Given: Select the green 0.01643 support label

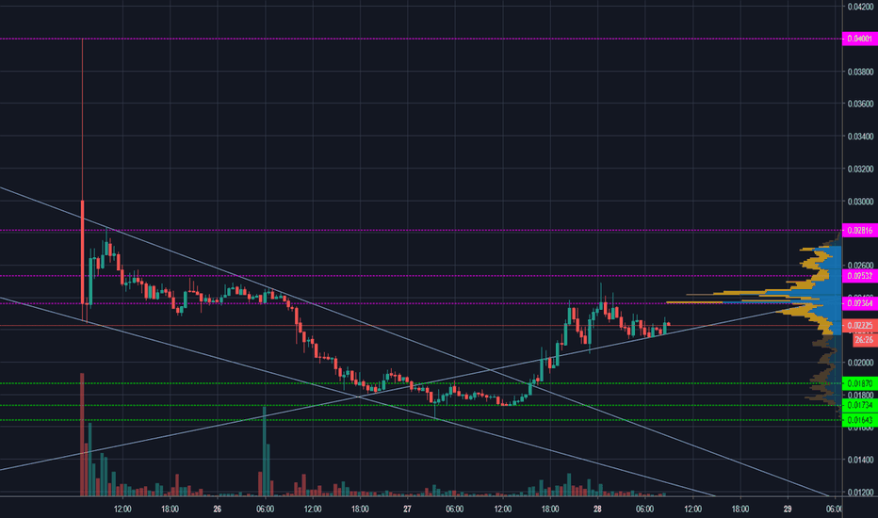Looking at the screenshot, I should (859, 420).
